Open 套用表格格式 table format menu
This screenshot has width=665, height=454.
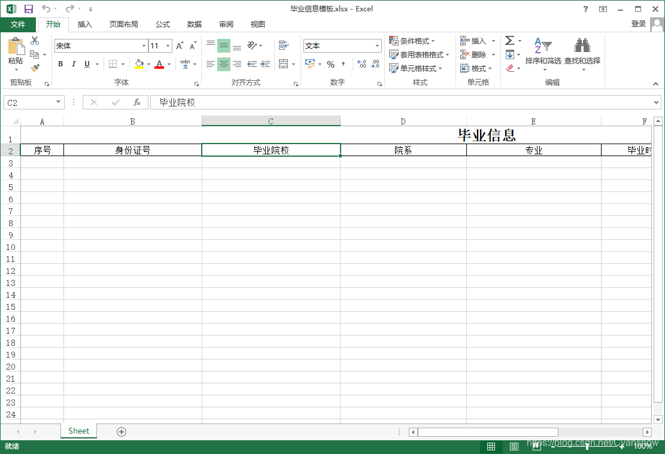[420, 54]
